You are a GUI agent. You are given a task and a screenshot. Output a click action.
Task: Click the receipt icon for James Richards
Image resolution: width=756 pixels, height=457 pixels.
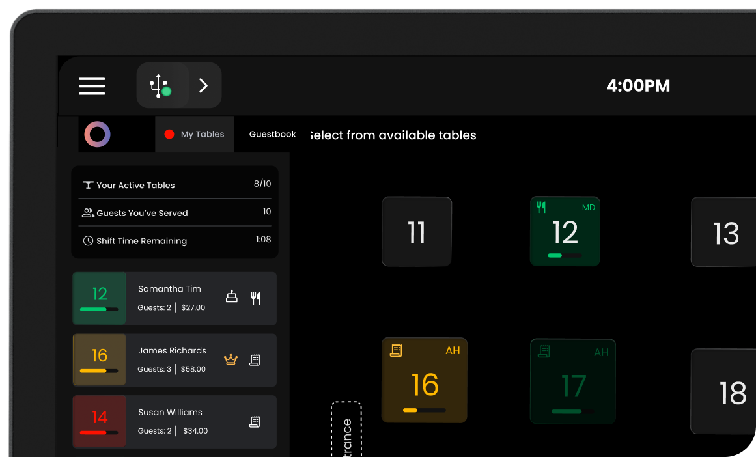(255, 359)
